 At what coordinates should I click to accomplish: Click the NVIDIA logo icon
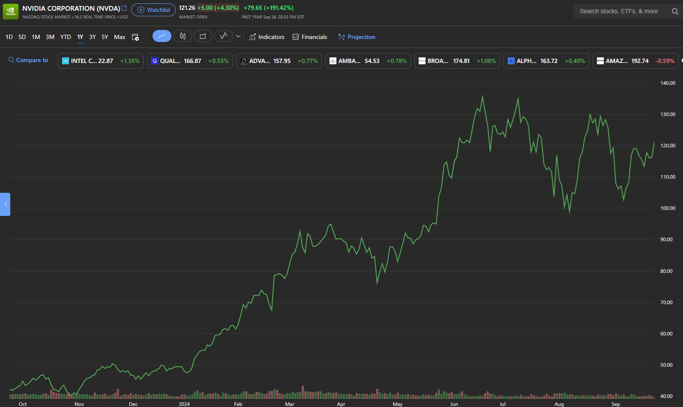[x=11, y=12]
